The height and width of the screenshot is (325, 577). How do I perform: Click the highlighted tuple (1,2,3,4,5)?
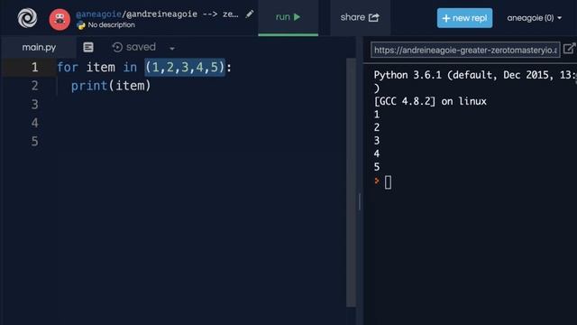(x=185, y=67)
